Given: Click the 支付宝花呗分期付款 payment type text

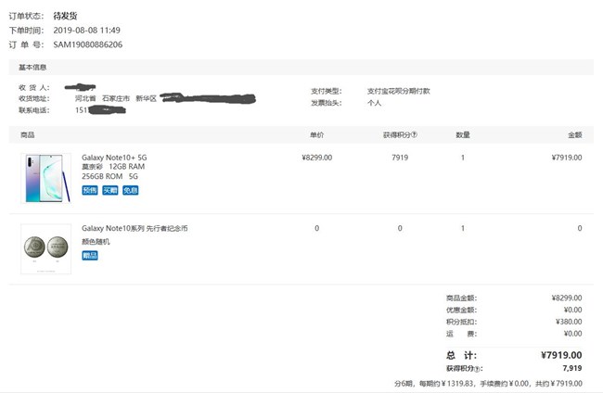Looking at the screenshot, I should point(398,91).
